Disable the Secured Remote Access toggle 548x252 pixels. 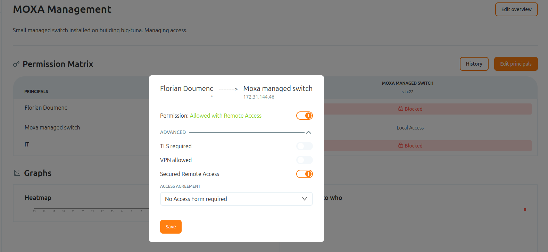tap(305, 174)
